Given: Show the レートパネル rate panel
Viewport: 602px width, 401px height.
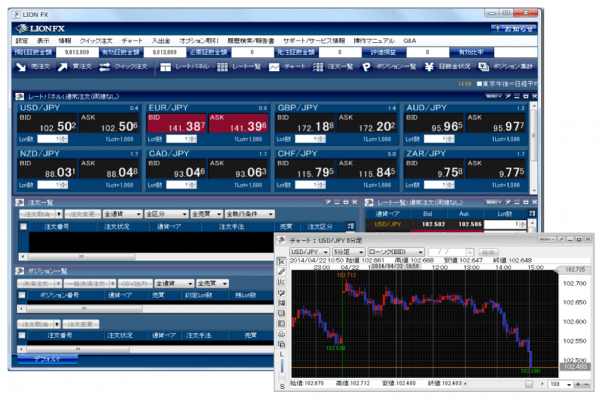Looking at the screenshot, I should point(184,67).
